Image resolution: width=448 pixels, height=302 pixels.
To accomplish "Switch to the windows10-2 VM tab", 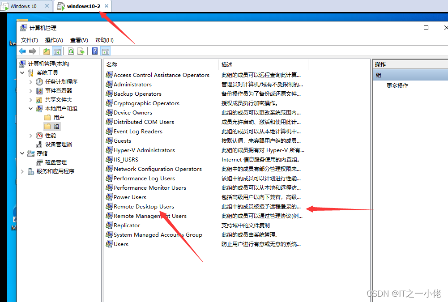I will tap(83, 6).
